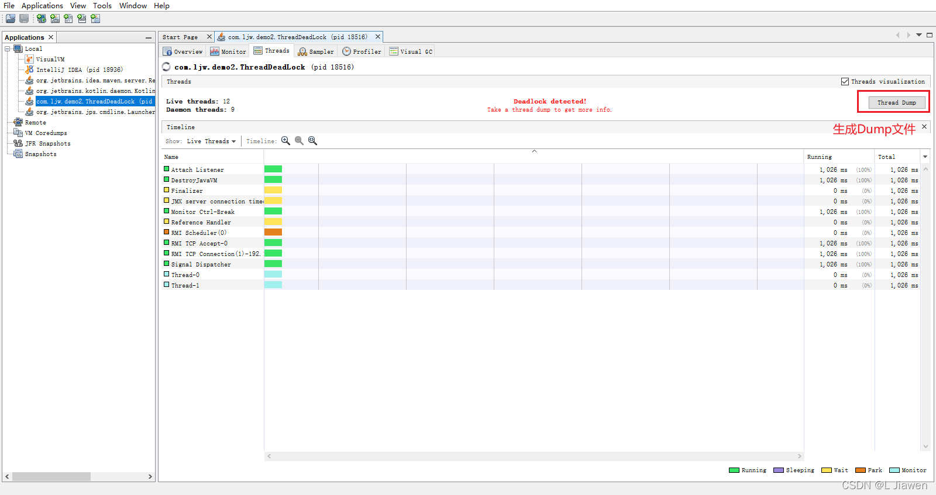936x495 pixels.
Task: Click the Local computer icon in tree
Action: pyautogui.click(x=18, y=49)
